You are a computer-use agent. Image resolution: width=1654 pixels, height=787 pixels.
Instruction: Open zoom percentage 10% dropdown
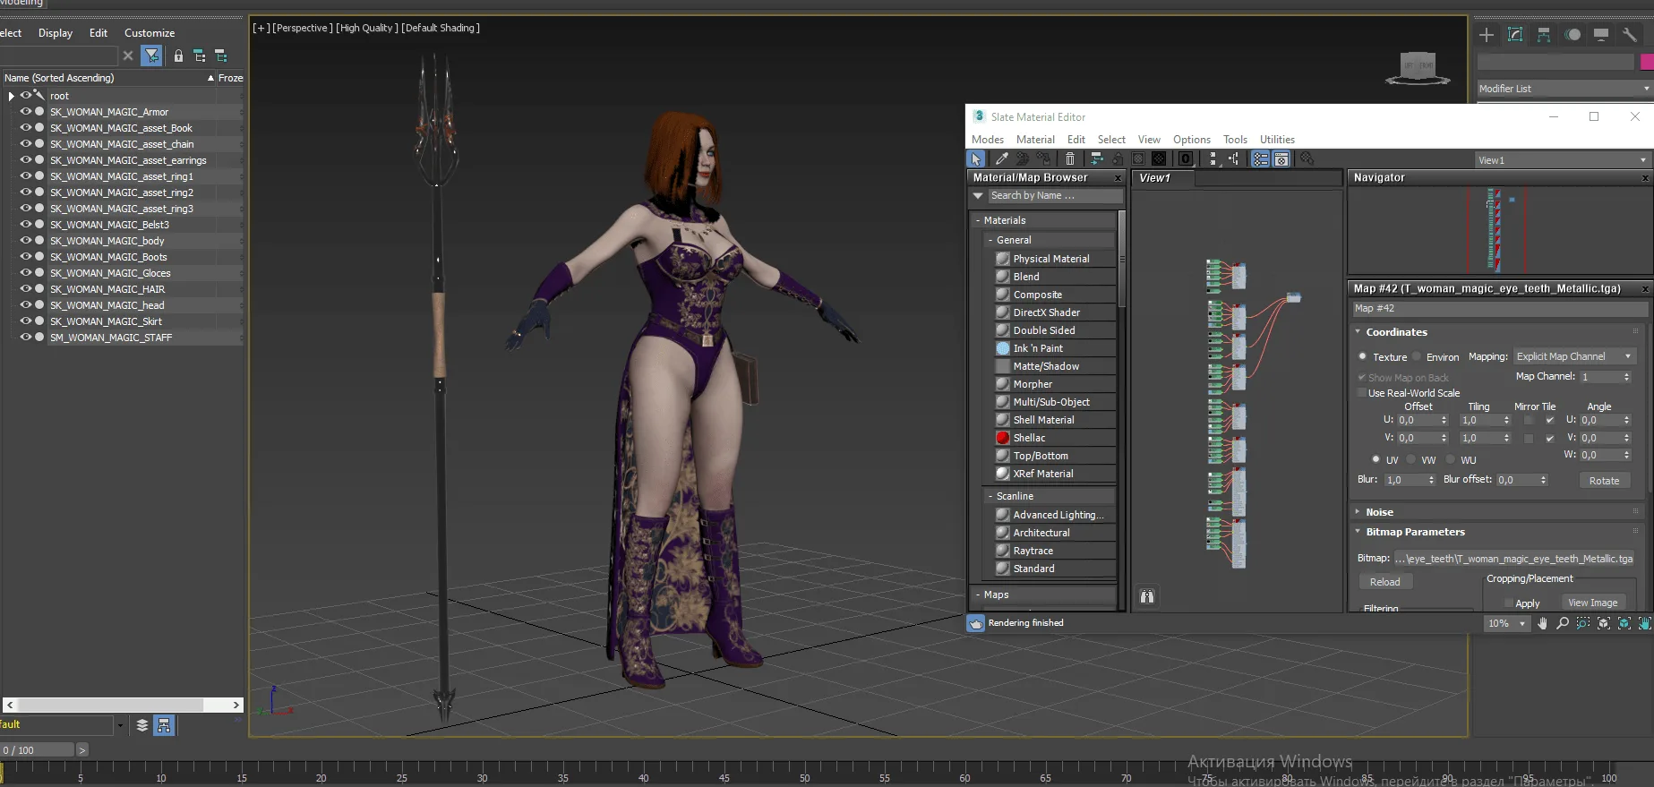(1507, 623)
